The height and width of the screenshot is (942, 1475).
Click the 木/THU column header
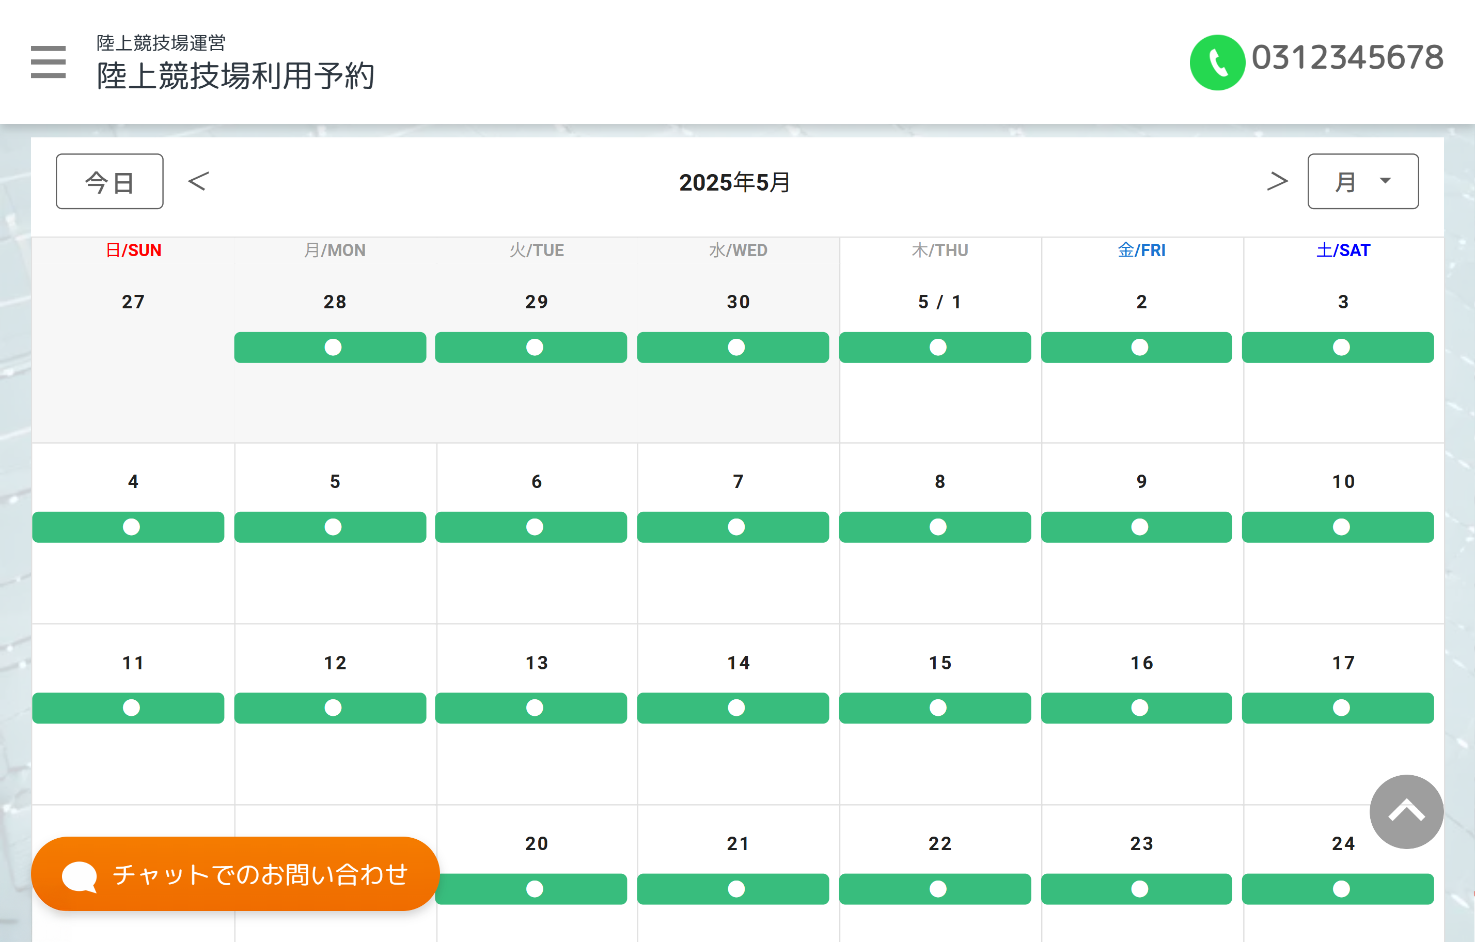pos(939,250)
